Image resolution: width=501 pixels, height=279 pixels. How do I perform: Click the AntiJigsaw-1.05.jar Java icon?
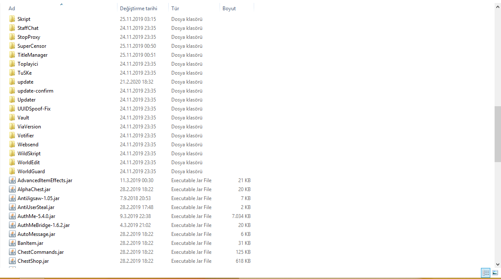click(12, 198)
